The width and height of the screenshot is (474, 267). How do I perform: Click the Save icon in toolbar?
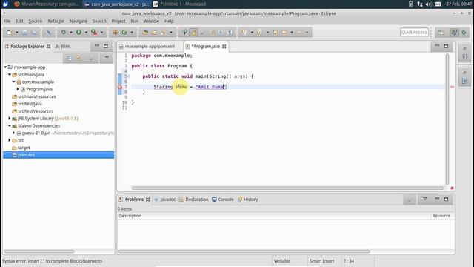click(24, 33)
